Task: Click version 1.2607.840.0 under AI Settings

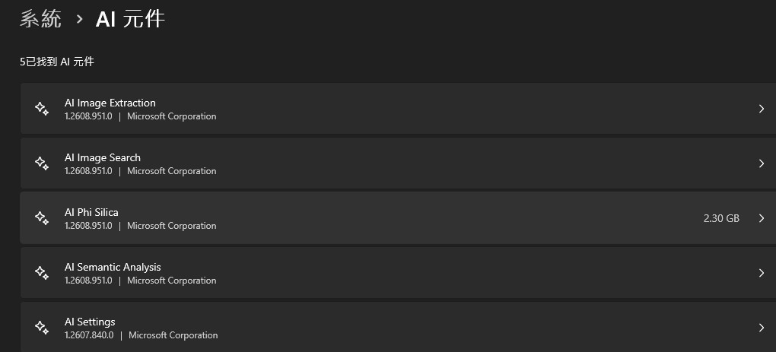Action: (x=89, y=335)
